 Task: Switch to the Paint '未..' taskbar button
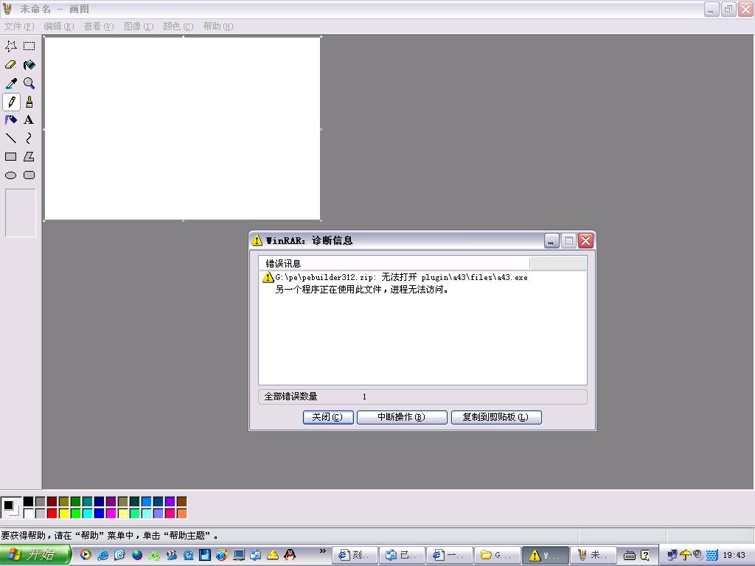tap(594, 556)
